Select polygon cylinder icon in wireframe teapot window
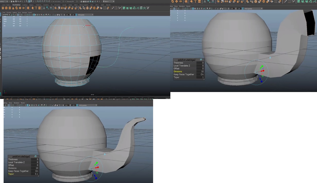The height and width of the screenshot is (183, 317). point(10,8)
